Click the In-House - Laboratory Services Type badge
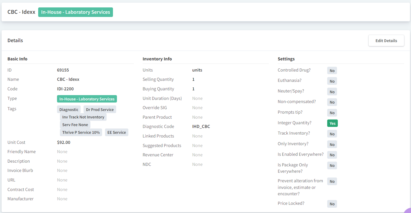 tap(87, 99)
